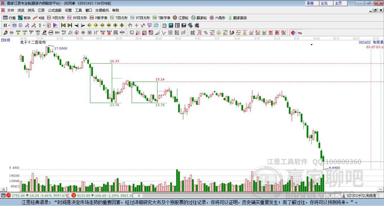Click the save floppy disk icon
Image resolution: width=384 pixels, height=206 pixels.
click(x=184, y=25)
